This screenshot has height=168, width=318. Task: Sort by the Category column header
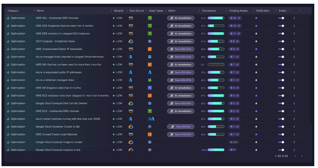[13, 11]
